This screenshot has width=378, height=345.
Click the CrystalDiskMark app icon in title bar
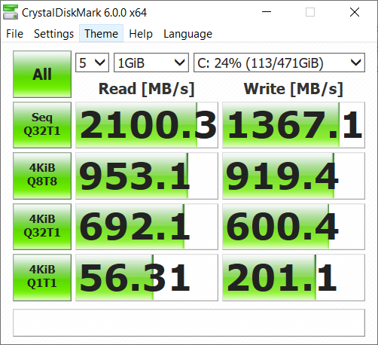11,12
